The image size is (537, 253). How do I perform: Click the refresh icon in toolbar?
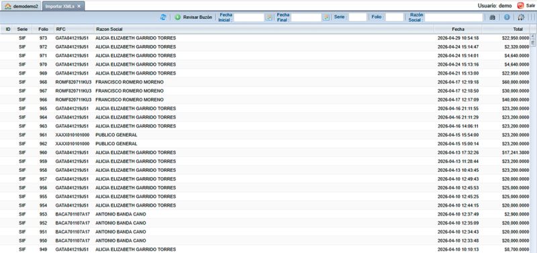tap(163, 17)
